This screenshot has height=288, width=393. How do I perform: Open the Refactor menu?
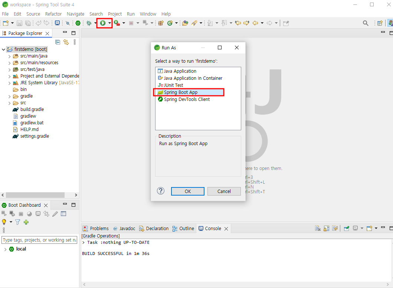tap(53, 14)
